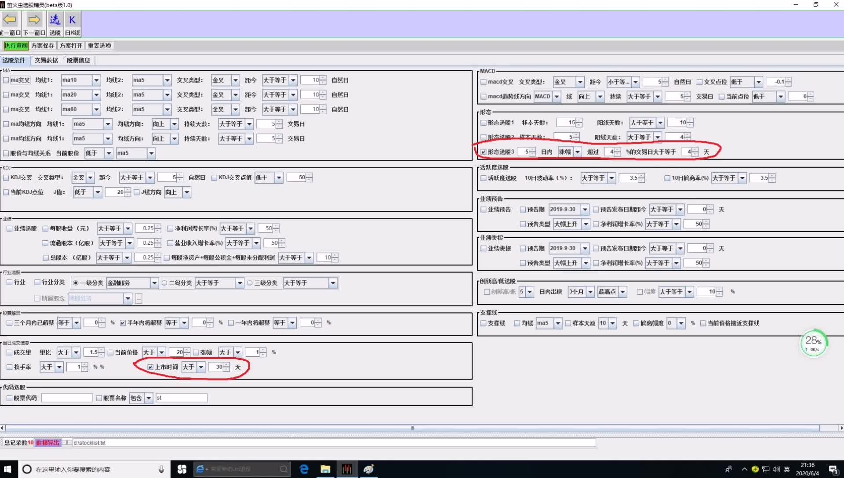Click the yellow security tray icon

pyautogui.click(x=755, y=469)
